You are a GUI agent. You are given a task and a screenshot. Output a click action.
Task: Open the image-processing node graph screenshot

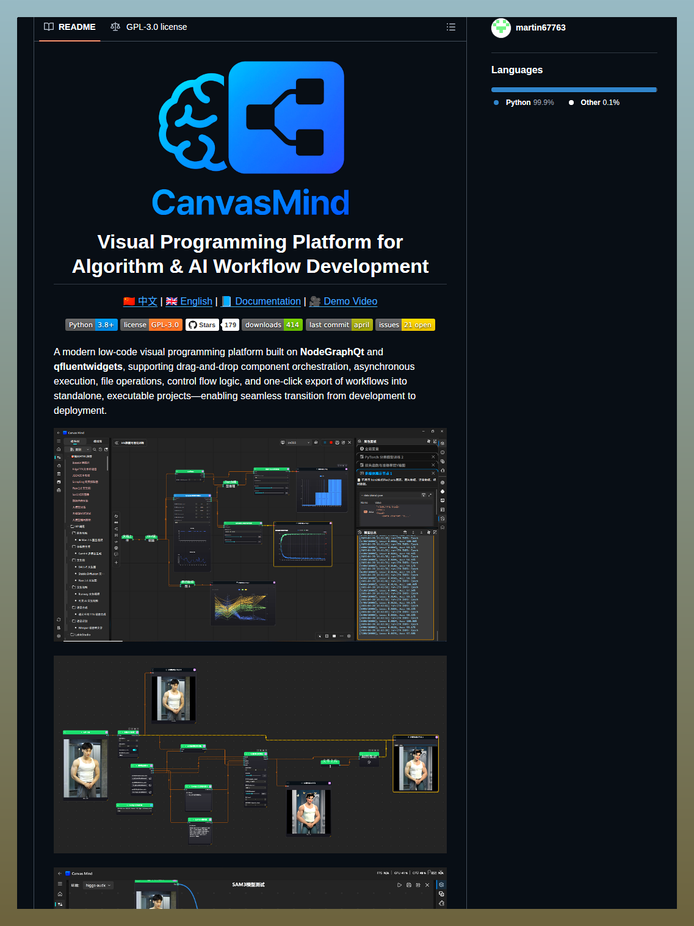tap(250, 754)
